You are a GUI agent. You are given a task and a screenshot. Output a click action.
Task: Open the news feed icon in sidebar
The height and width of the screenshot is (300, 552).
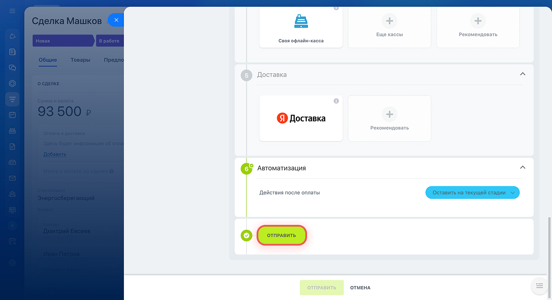click(x=12, y=52)
